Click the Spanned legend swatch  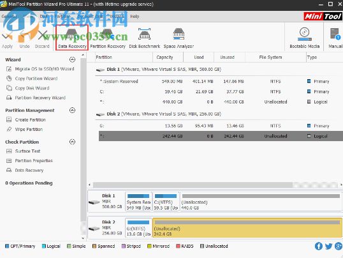click(x=94, y=246)
